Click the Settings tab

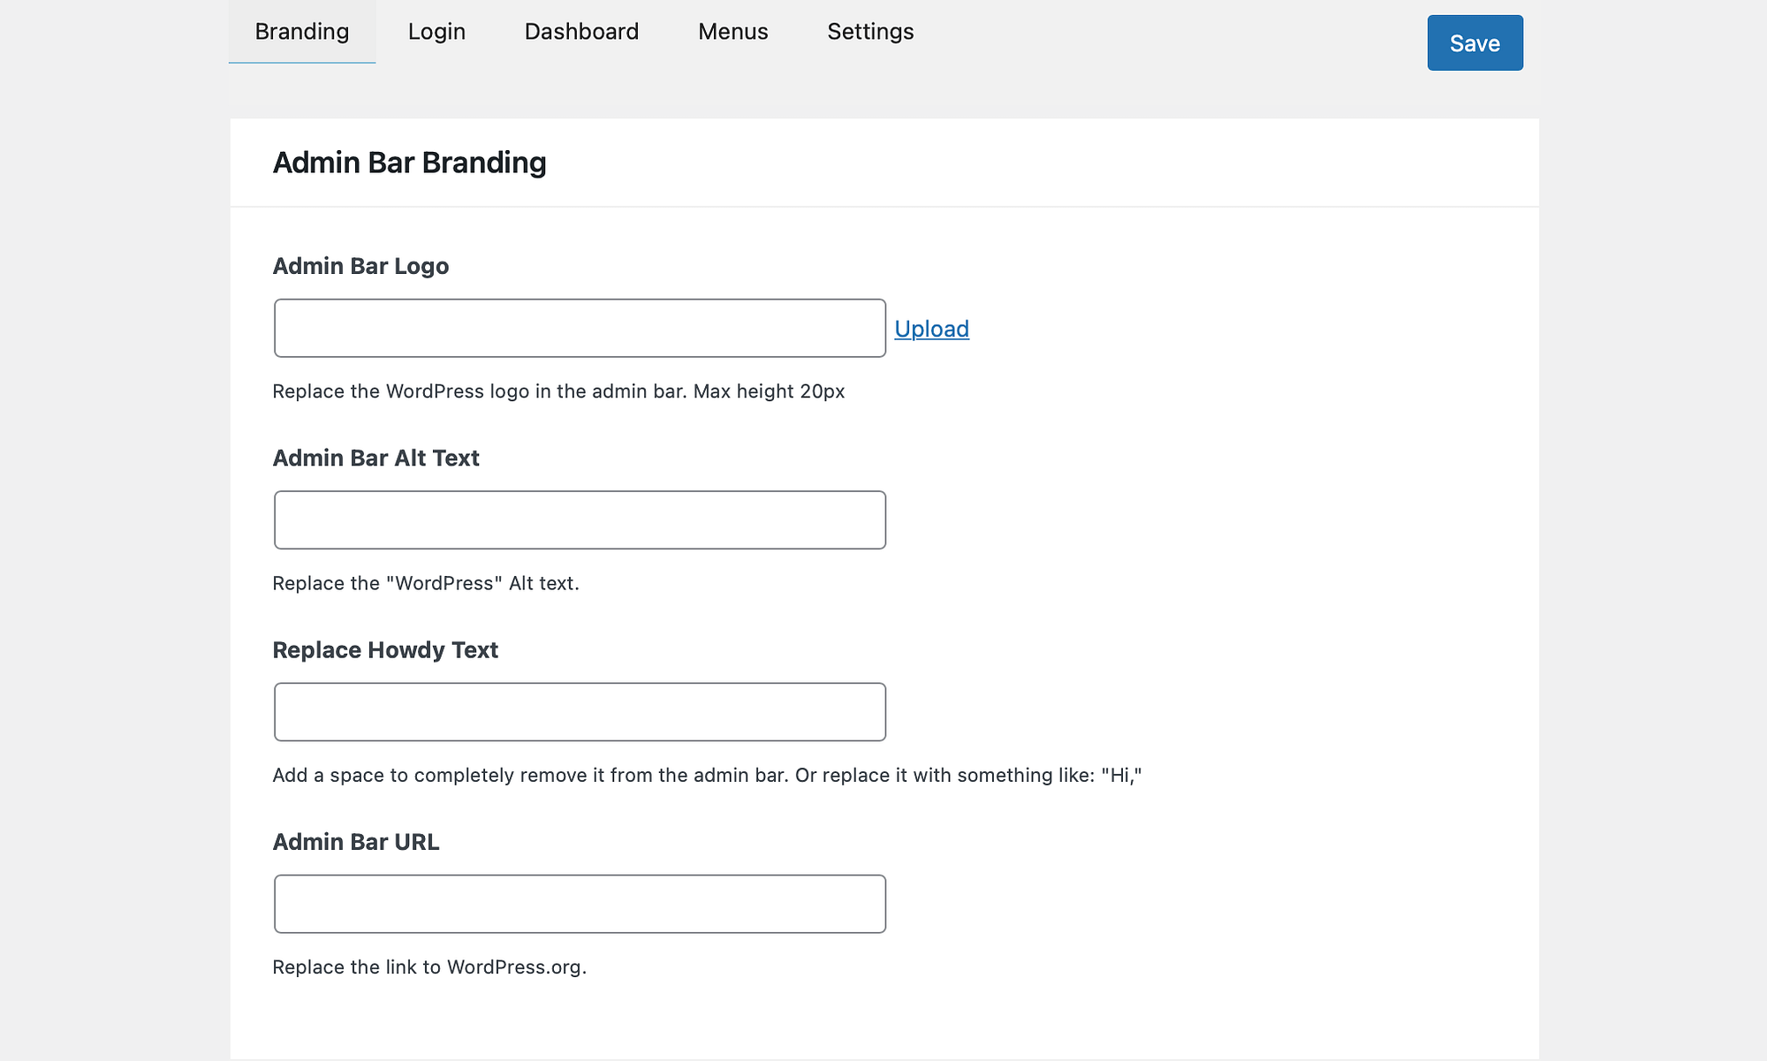(x=869, y=32)
